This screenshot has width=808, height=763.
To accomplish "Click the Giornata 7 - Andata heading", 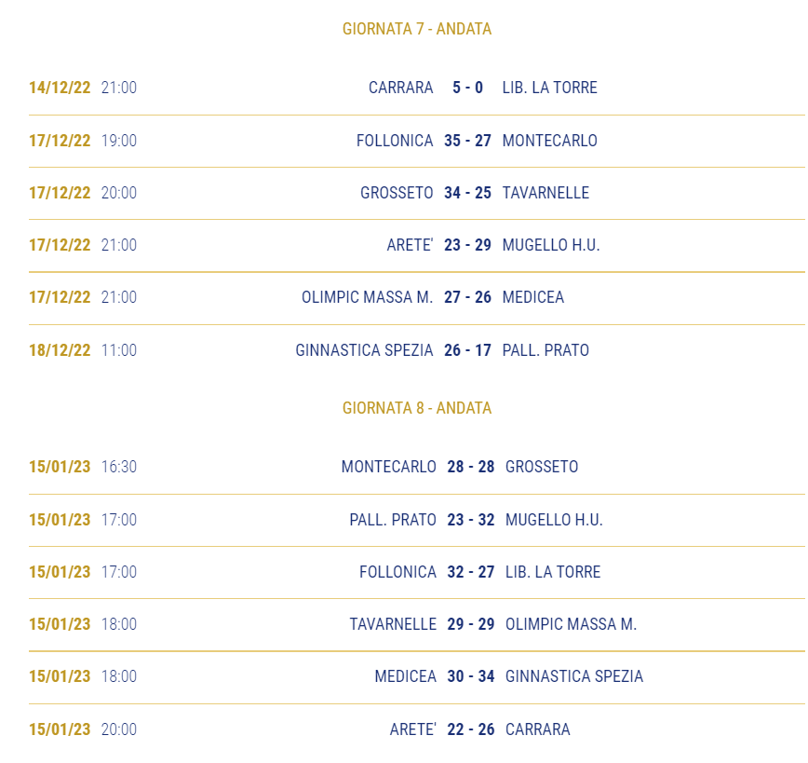I will (x=417, y=29).
